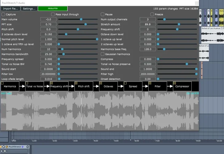Enable the Freeze checkbox
Screen dimensions: 224x154
(x=152, y=14)
